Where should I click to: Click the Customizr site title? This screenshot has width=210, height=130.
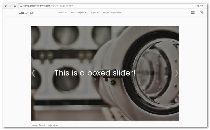(x=26, y=13)
